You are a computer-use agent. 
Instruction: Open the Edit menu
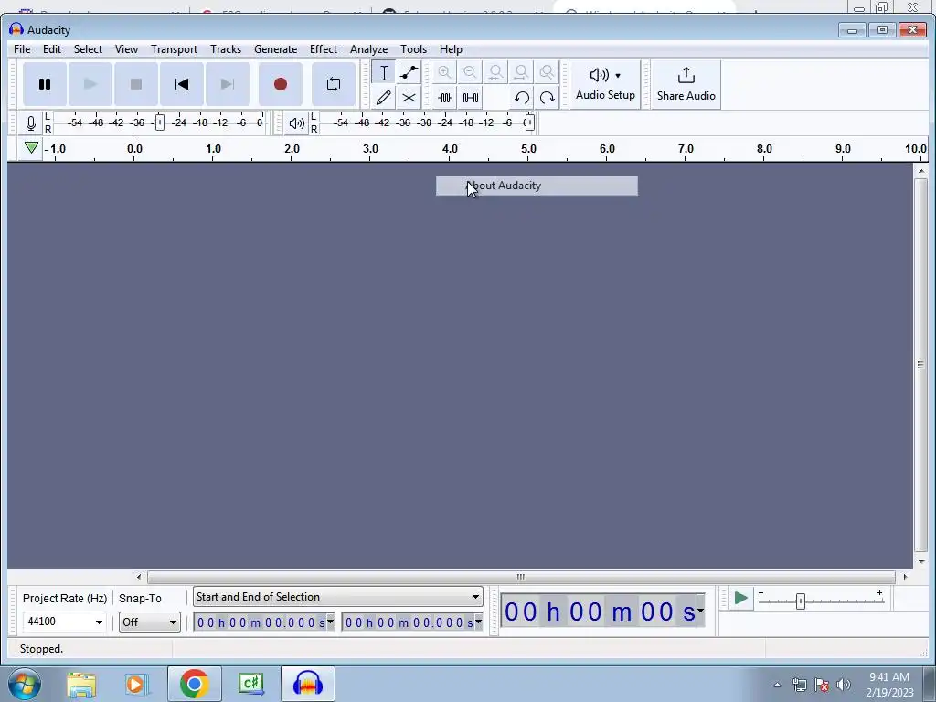pos(52,49)
